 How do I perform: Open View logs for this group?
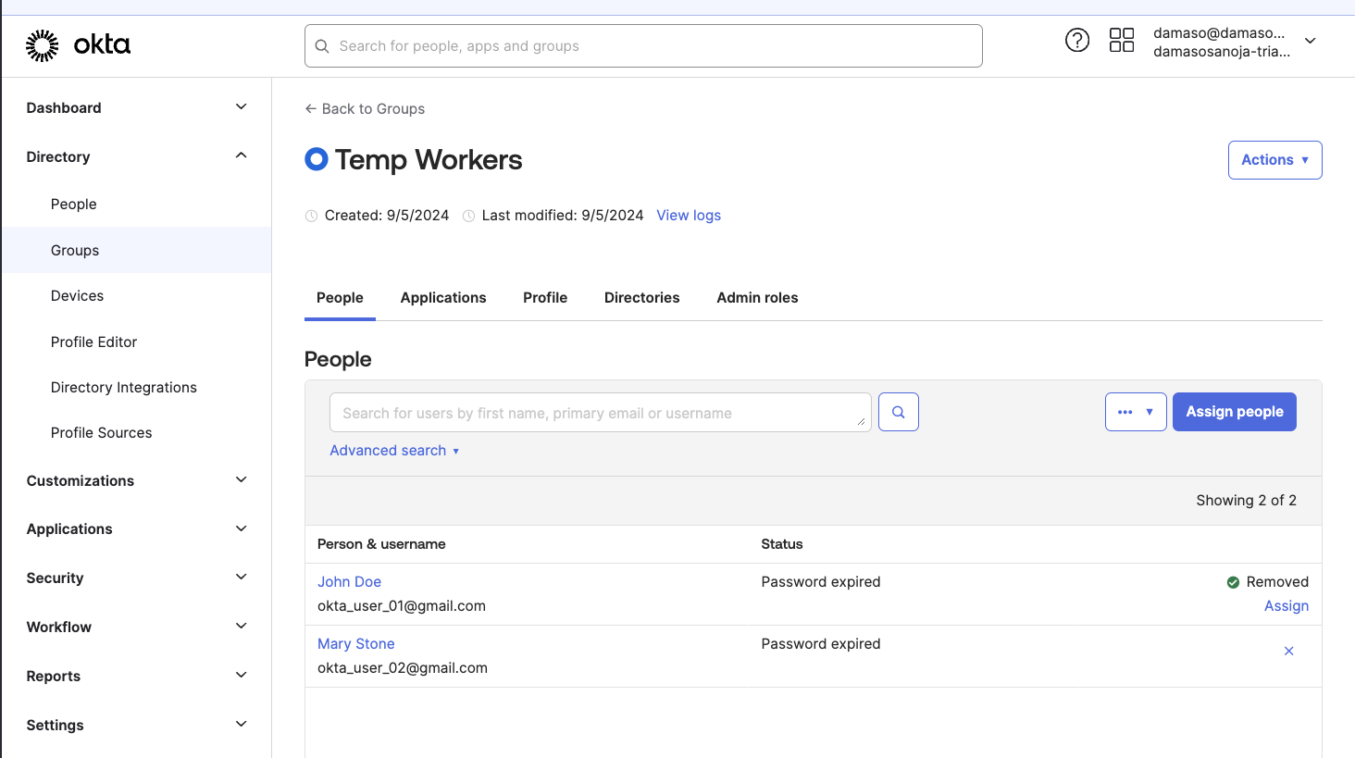688,215
